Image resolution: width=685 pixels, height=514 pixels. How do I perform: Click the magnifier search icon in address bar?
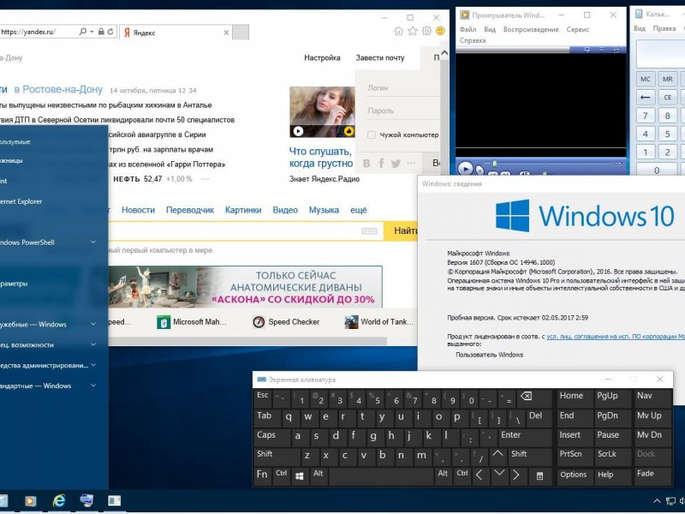point(82,32)
